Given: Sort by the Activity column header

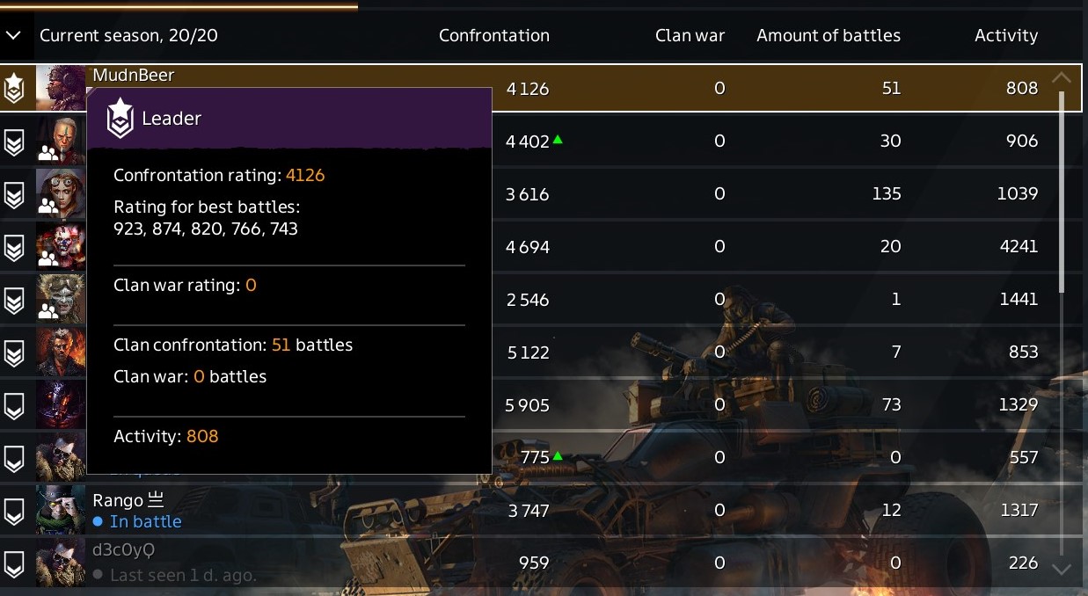Looking at the screenshot, I should click(1005, 35).
